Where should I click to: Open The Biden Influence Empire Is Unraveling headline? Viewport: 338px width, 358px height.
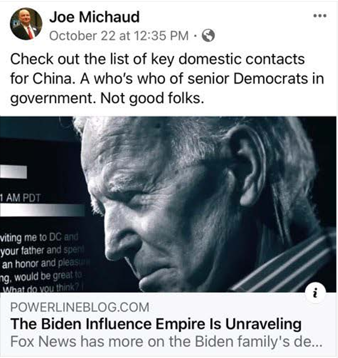156,324
